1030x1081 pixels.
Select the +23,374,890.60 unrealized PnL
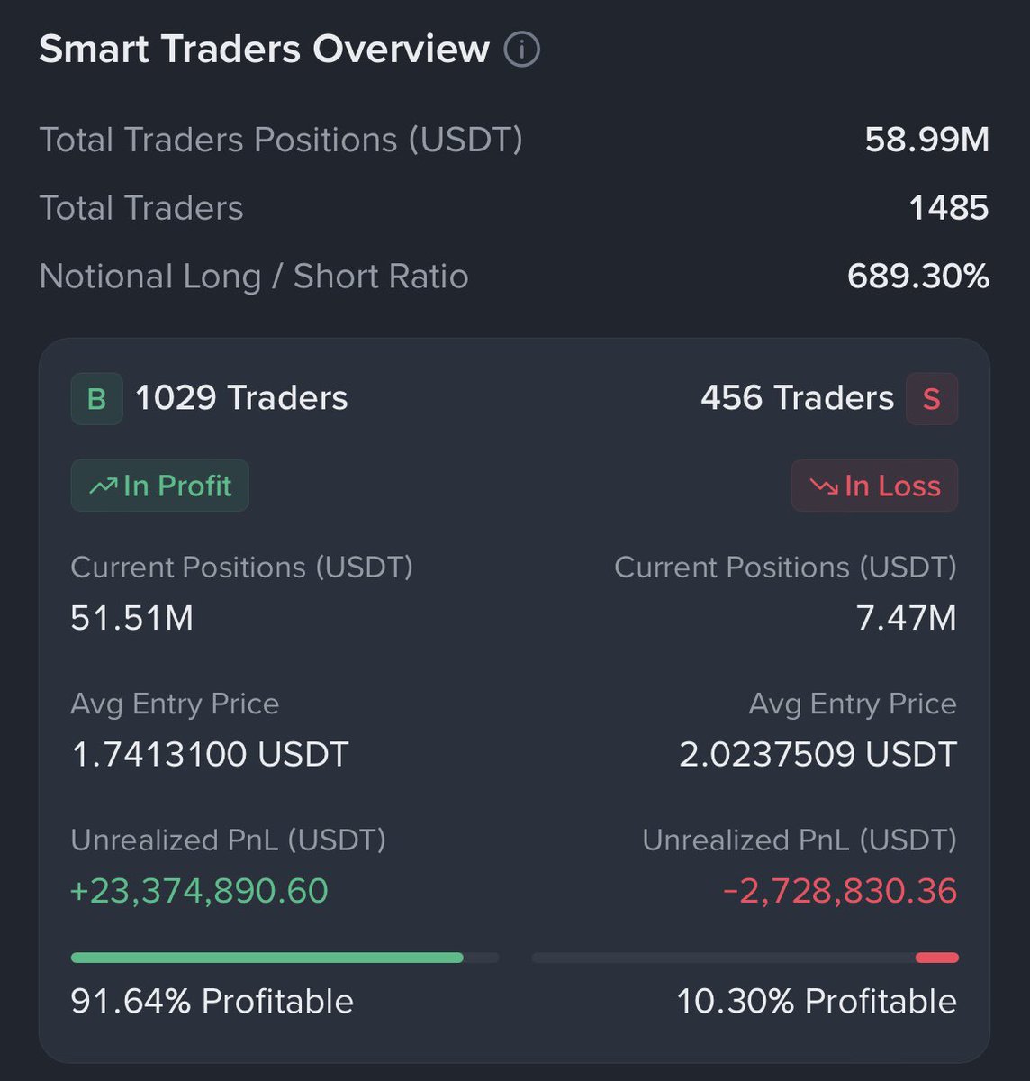click(x=199, y=891)
